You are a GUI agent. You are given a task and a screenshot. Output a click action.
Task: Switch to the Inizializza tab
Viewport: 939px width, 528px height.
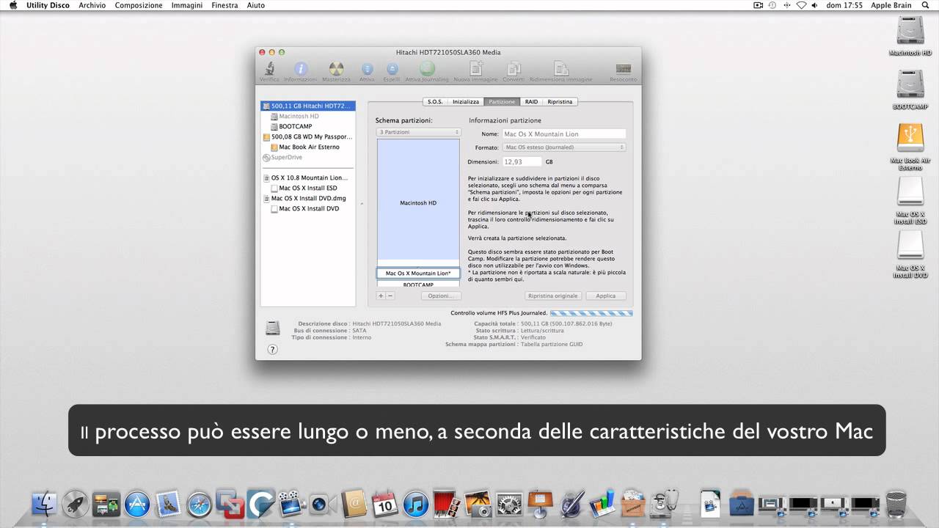(x=466, y=102)
